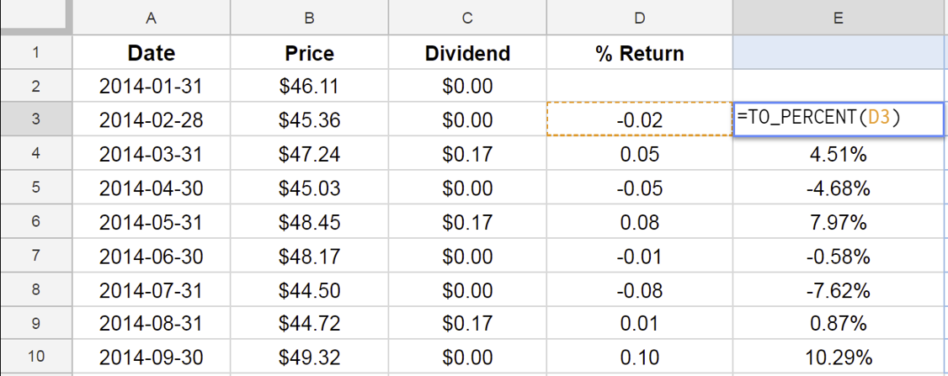Click the TO_PERCENT formula input cell
Viewport: 948px width, 376px height.
tap(838, 119)
